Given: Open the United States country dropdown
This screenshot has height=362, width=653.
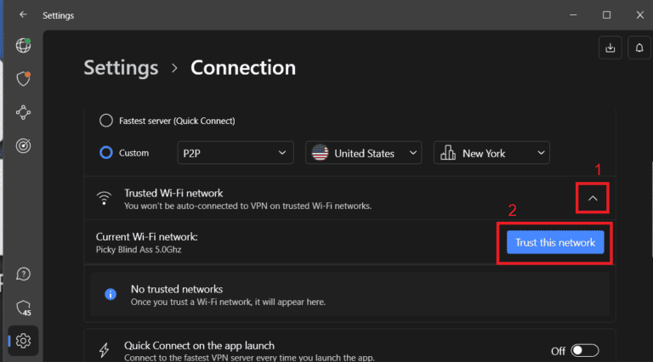Looking at the screenshot, I should click(x=364, y=153).
